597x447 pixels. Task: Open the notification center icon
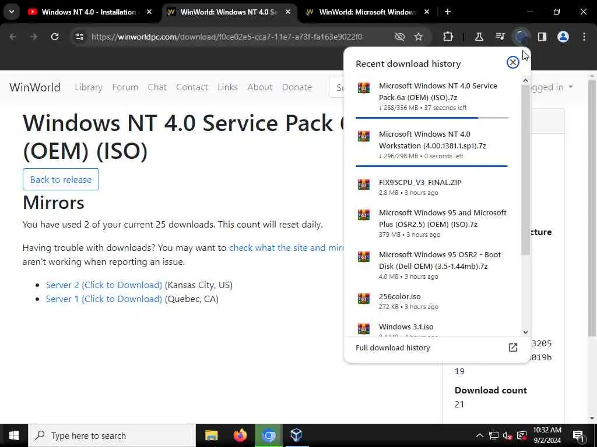pos(578,435)
